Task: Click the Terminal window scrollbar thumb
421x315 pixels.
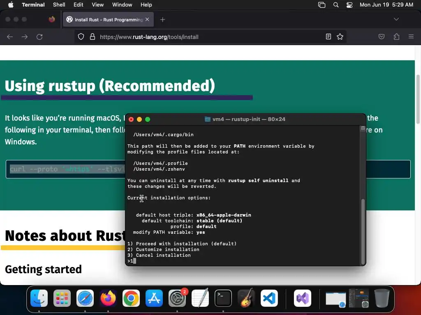Action: click(363, 232)
